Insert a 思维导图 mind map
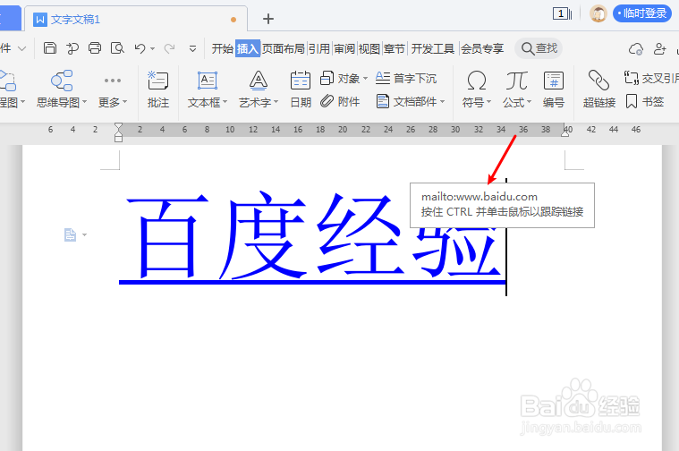The image size is (679, 451). pyautogui.click(x=62, y=89)
